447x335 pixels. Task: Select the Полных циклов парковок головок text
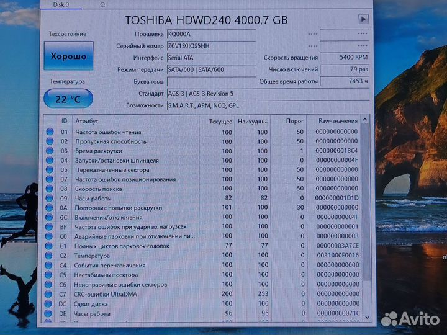pos(122,246)
